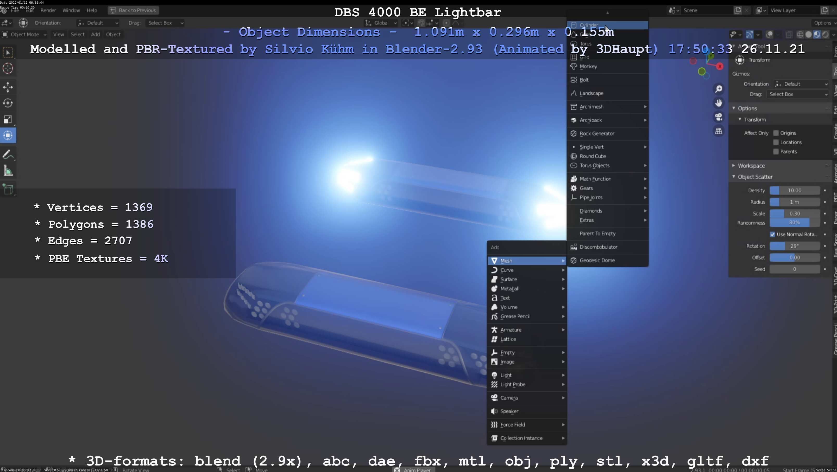Toggle viewport gizmos icon
The image size is (837, 472).
749,34
